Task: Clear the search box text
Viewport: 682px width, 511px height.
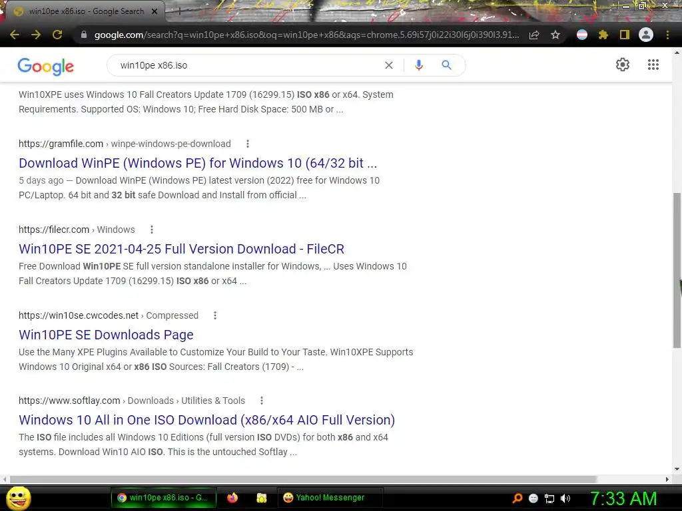Action: click(x=389, y=65)
